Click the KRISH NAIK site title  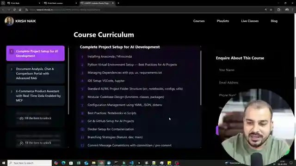point(25,21)
